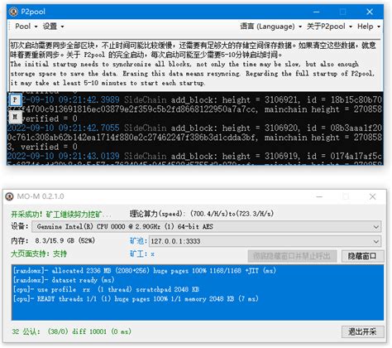Open the 设置 menu

tap(53, 27)
